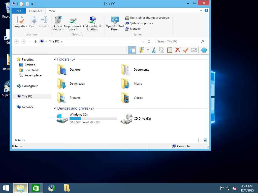The image size is (258, 193).
Task: Select the Music folder
Action: point(131,84)
